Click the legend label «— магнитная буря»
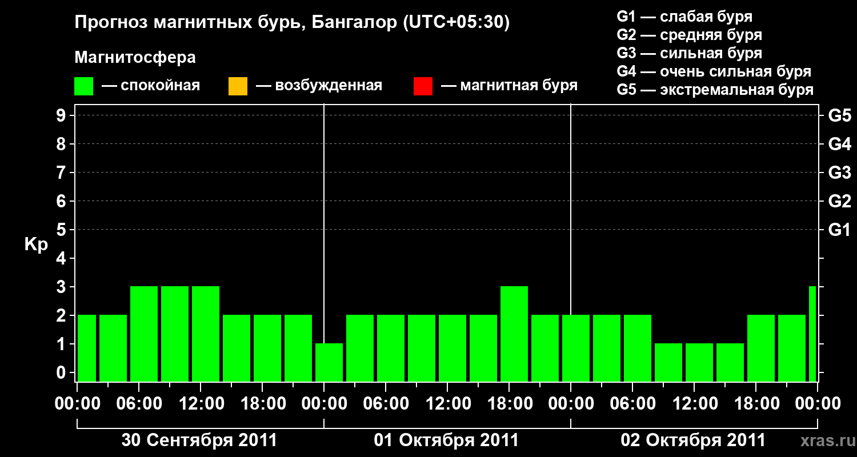The image size is (857, 457). coord(509,86)
